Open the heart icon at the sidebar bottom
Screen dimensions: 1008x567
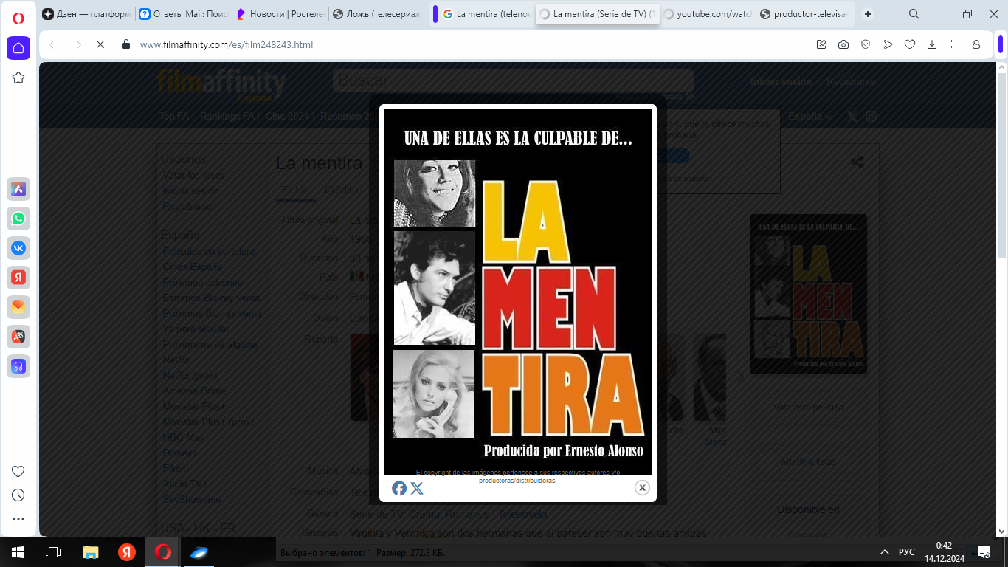pos(18,471)
